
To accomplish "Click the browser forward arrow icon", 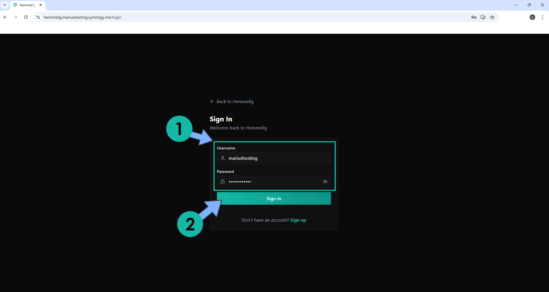I will click(x=15, y=17).
